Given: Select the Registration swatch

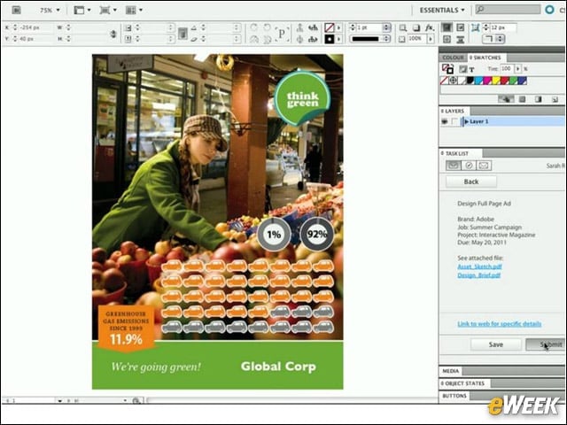Looking at the screenshot, I should [453, 81].
